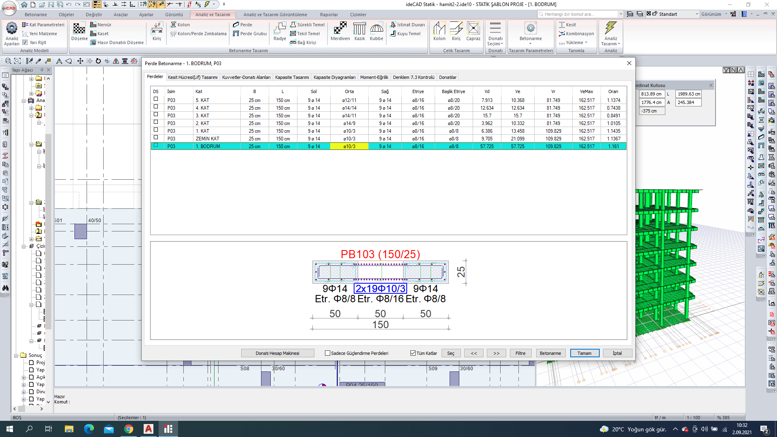Check DS box for 5. KAT row

[x=156, y=99]
